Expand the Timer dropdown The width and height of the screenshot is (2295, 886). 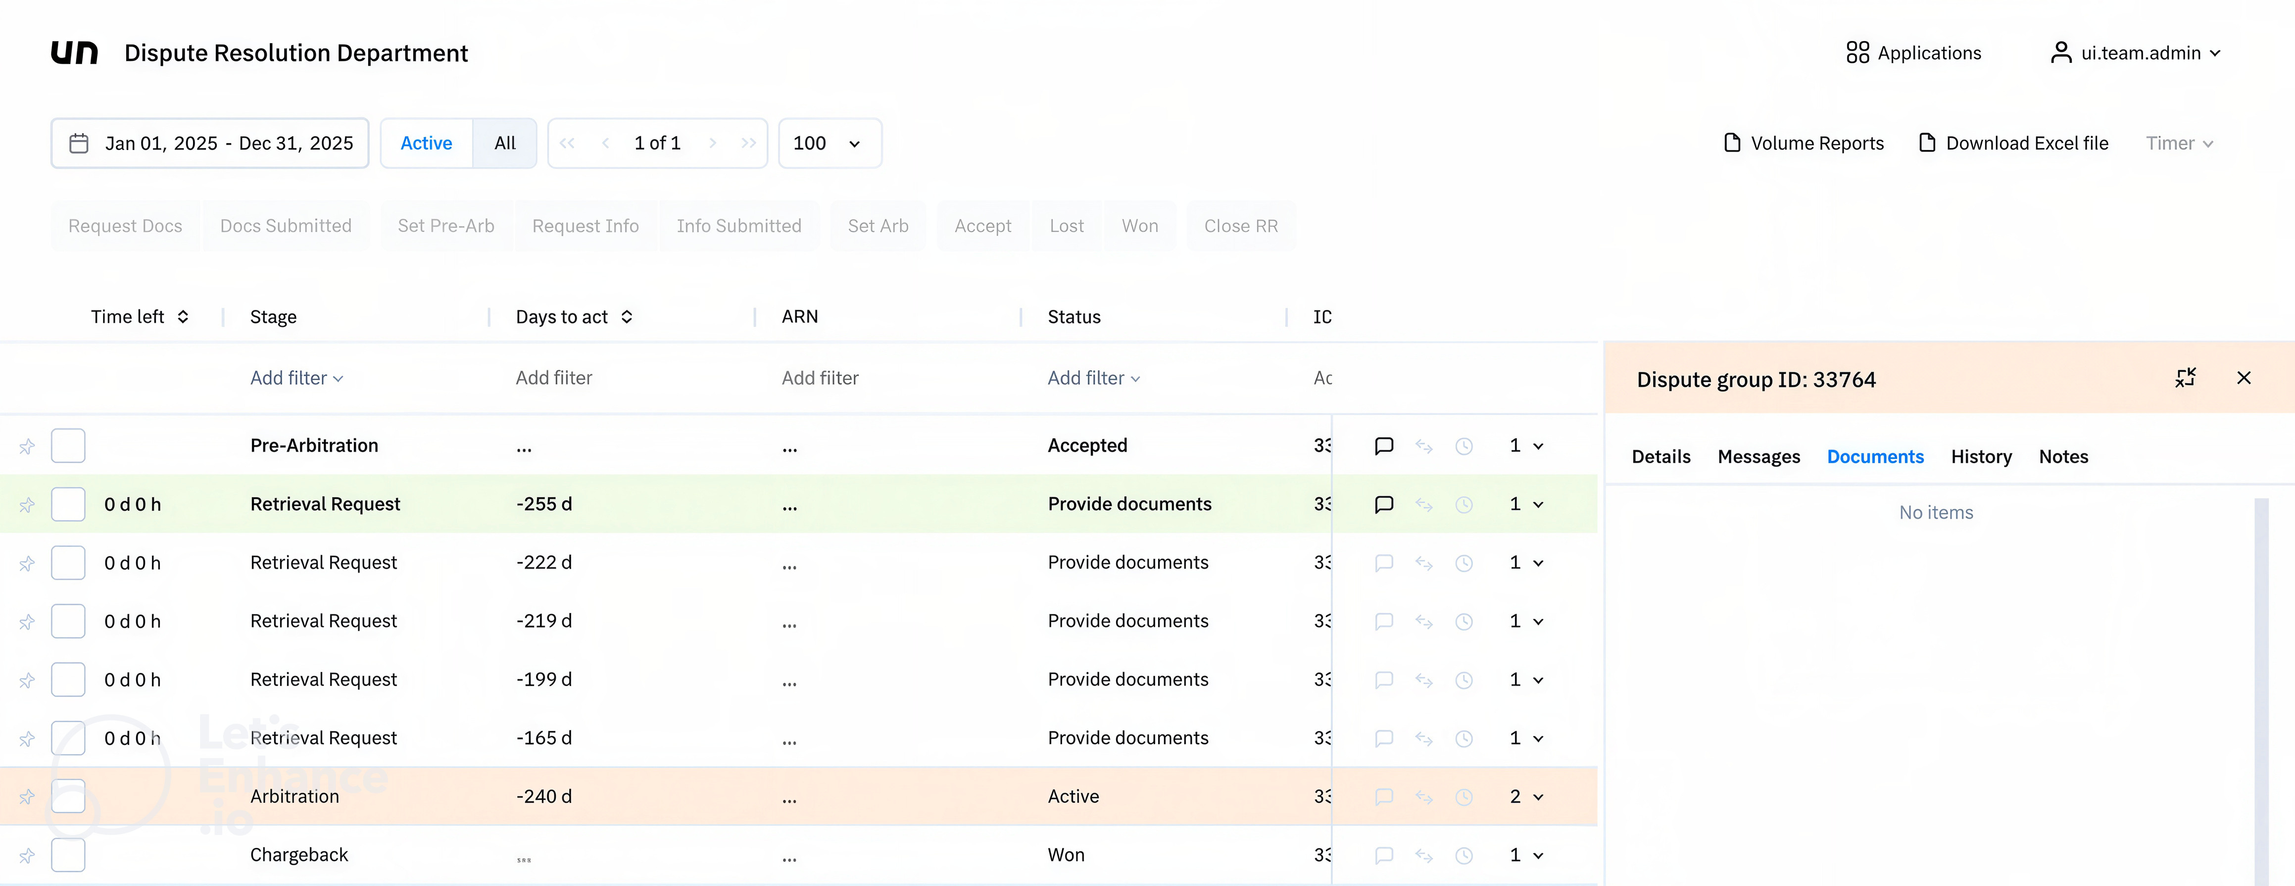[x=2179, y=144]
